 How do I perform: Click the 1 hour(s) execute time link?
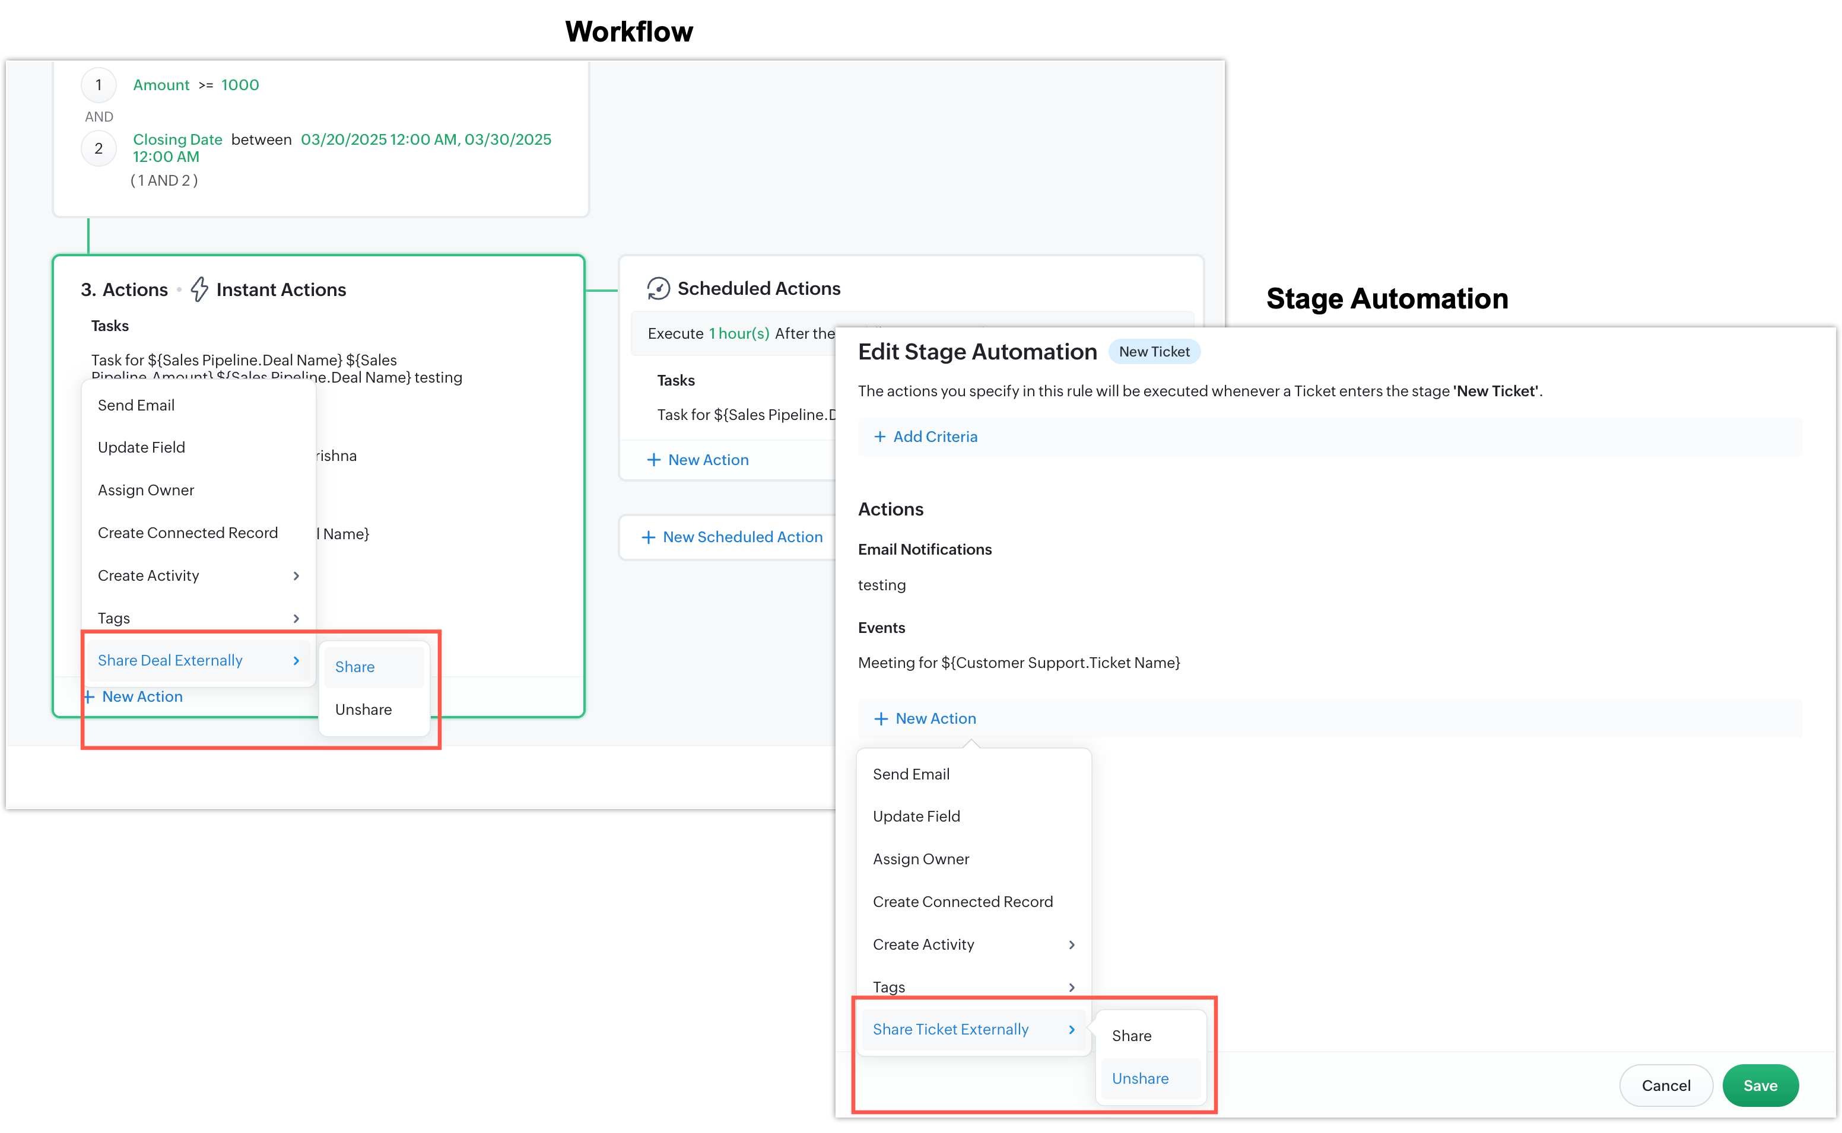click(x=739, y=333)
